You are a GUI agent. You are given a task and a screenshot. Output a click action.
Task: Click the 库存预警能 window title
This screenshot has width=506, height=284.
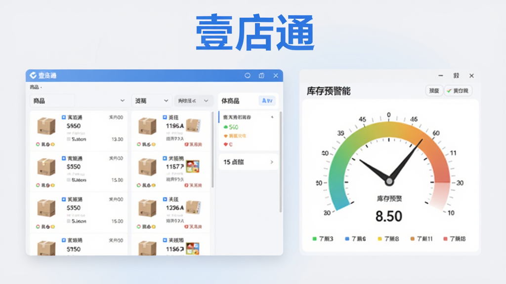pyautogui.click(x=329, y=91)
